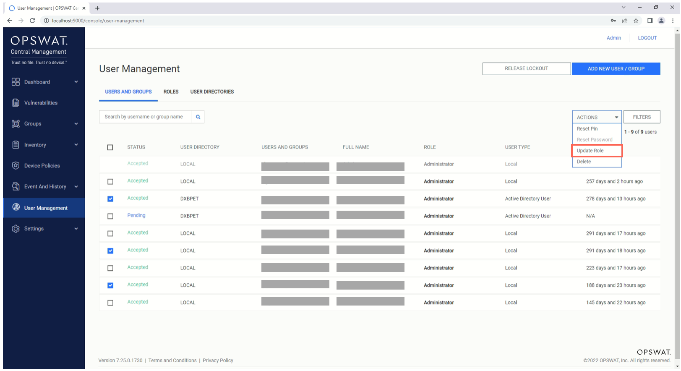The height and width of the screenshot is (371, 681).
Task: Click the tab search chevron in title bar
Action: (624, 7)
